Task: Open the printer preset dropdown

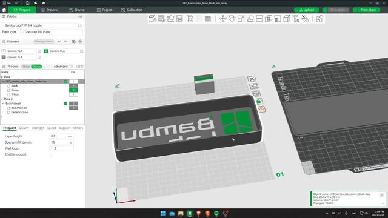Action: (x=40, y=25)
